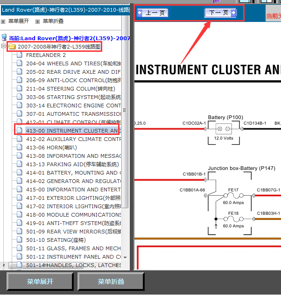This screenshot has height=296, width=281.
Task: Click the tree scrollbar down arrow
Action: (125, 257)
